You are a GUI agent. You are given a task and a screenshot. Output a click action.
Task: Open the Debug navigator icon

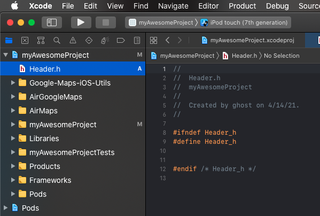click(x=105, y=41)
